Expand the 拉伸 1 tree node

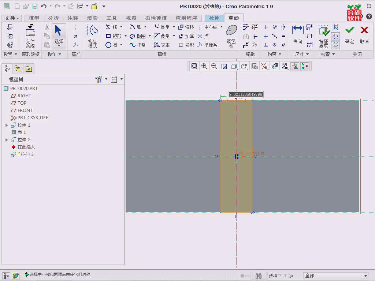(x=7, y=125)
